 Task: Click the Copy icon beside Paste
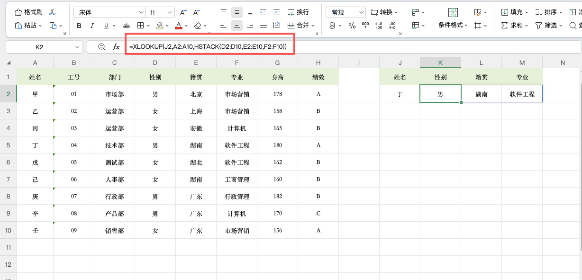click(x=53, y=26)
